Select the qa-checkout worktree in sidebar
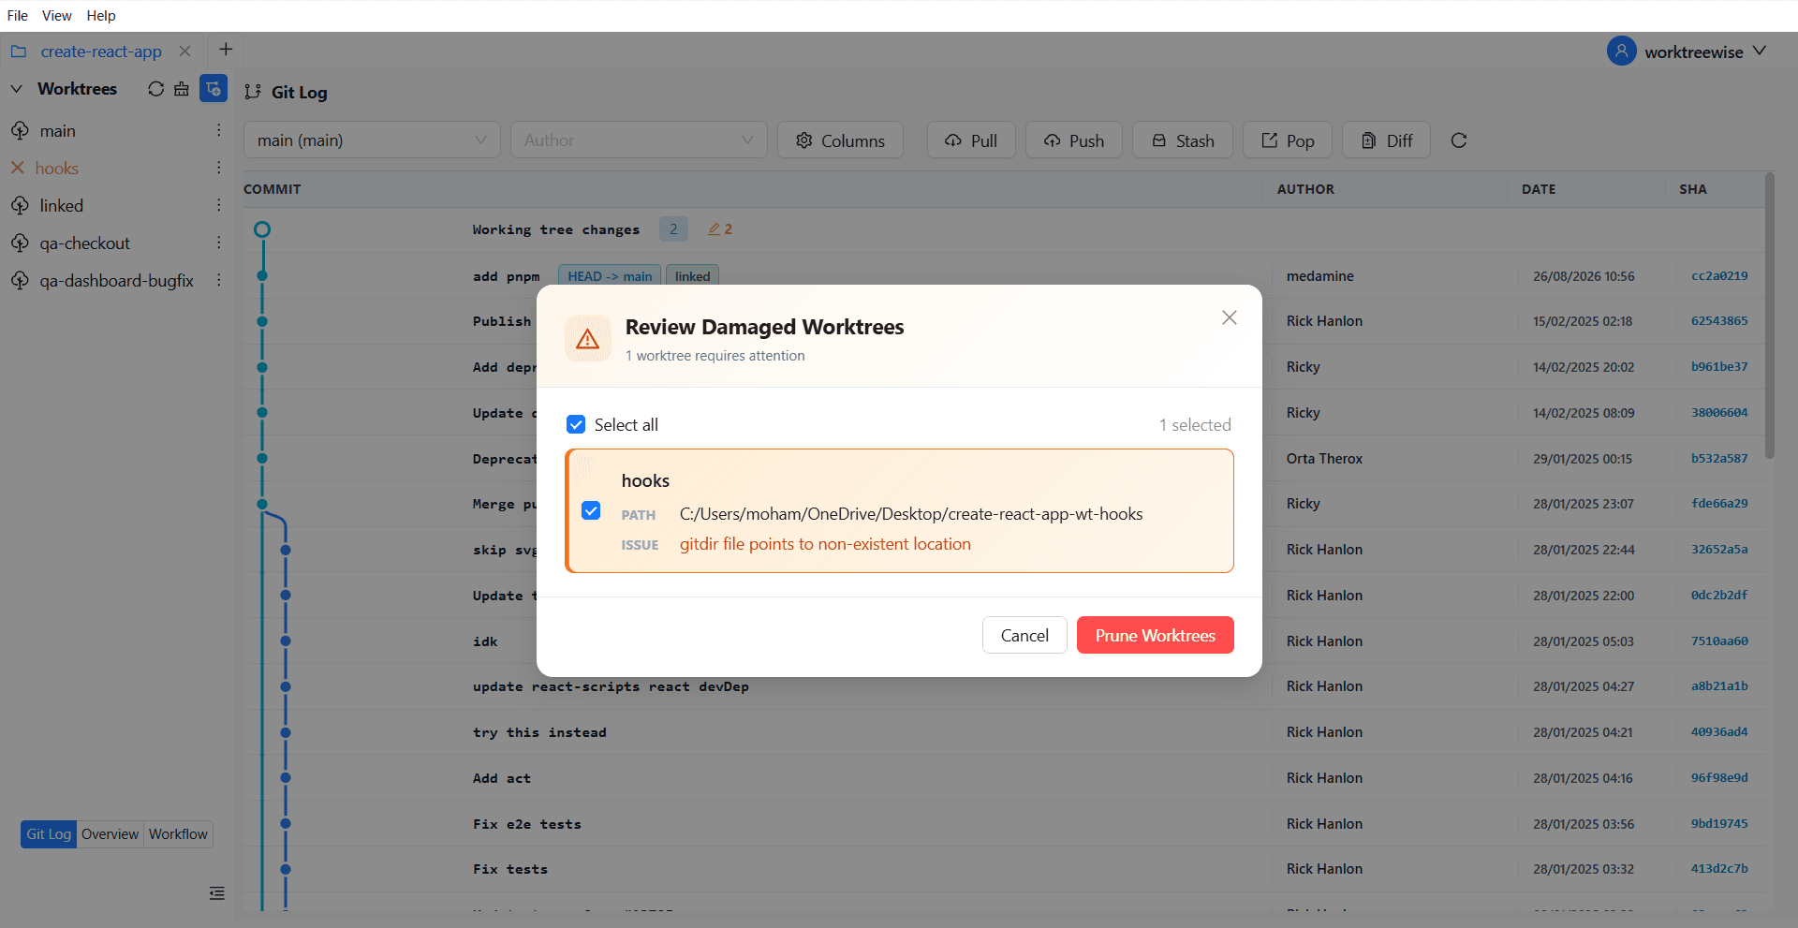 (85, 243)
